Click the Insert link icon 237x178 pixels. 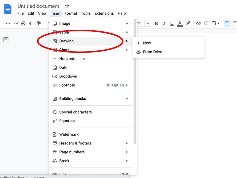(198, 23)
